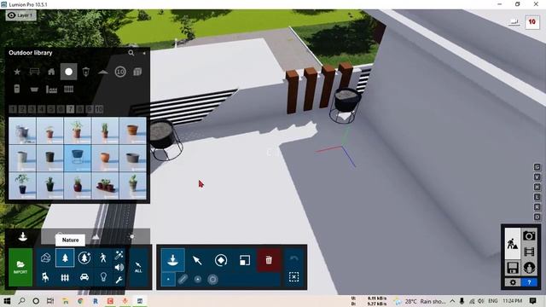Open the Place objects tab icon
546x307 pixels.
click(x=23, y=237)
